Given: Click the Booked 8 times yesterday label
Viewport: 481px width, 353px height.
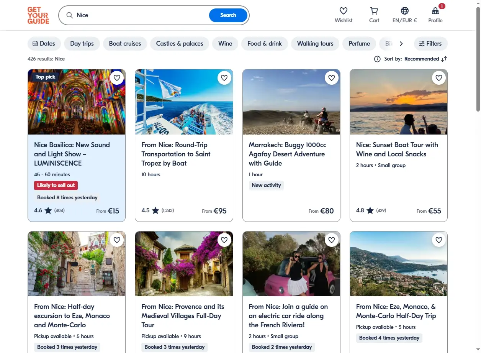Looking at the screenshot, I should point(67,198).
